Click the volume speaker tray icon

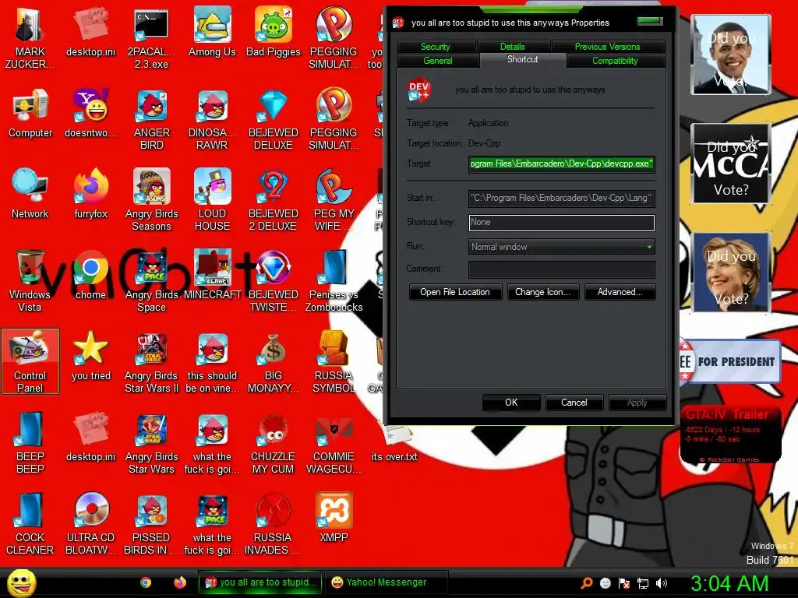coord(661,583)
